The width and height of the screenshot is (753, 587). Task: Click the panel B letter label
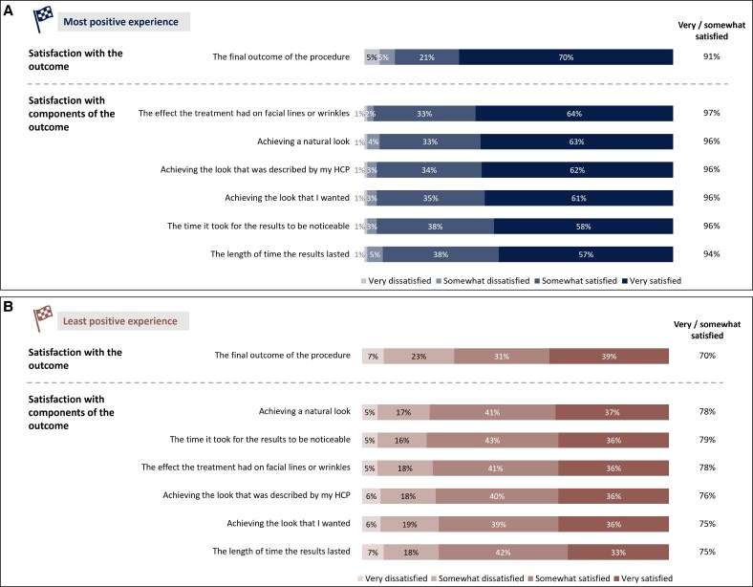(9, 307)
